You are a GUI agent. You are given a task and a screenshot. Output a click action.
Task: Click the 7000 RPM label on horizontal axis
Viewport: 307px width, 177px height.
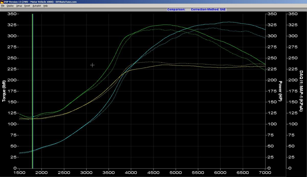pos(265,173)
